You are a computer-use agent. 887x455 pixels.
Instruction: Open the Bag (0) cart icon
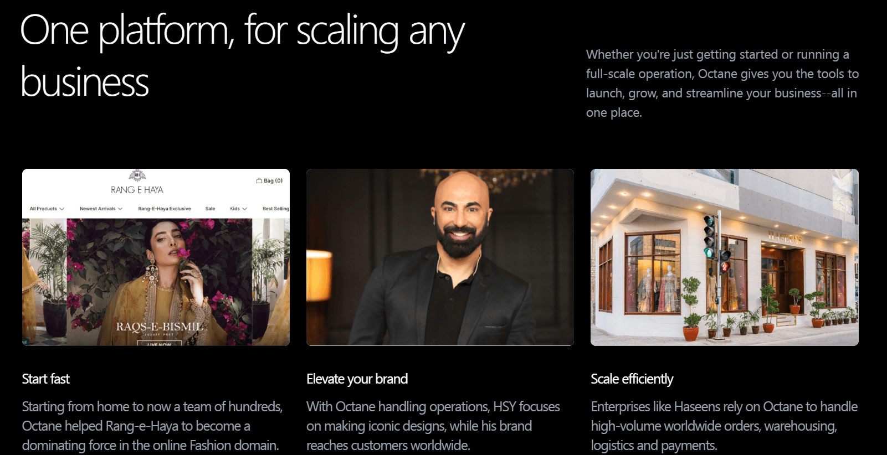[x=269, y=180]
